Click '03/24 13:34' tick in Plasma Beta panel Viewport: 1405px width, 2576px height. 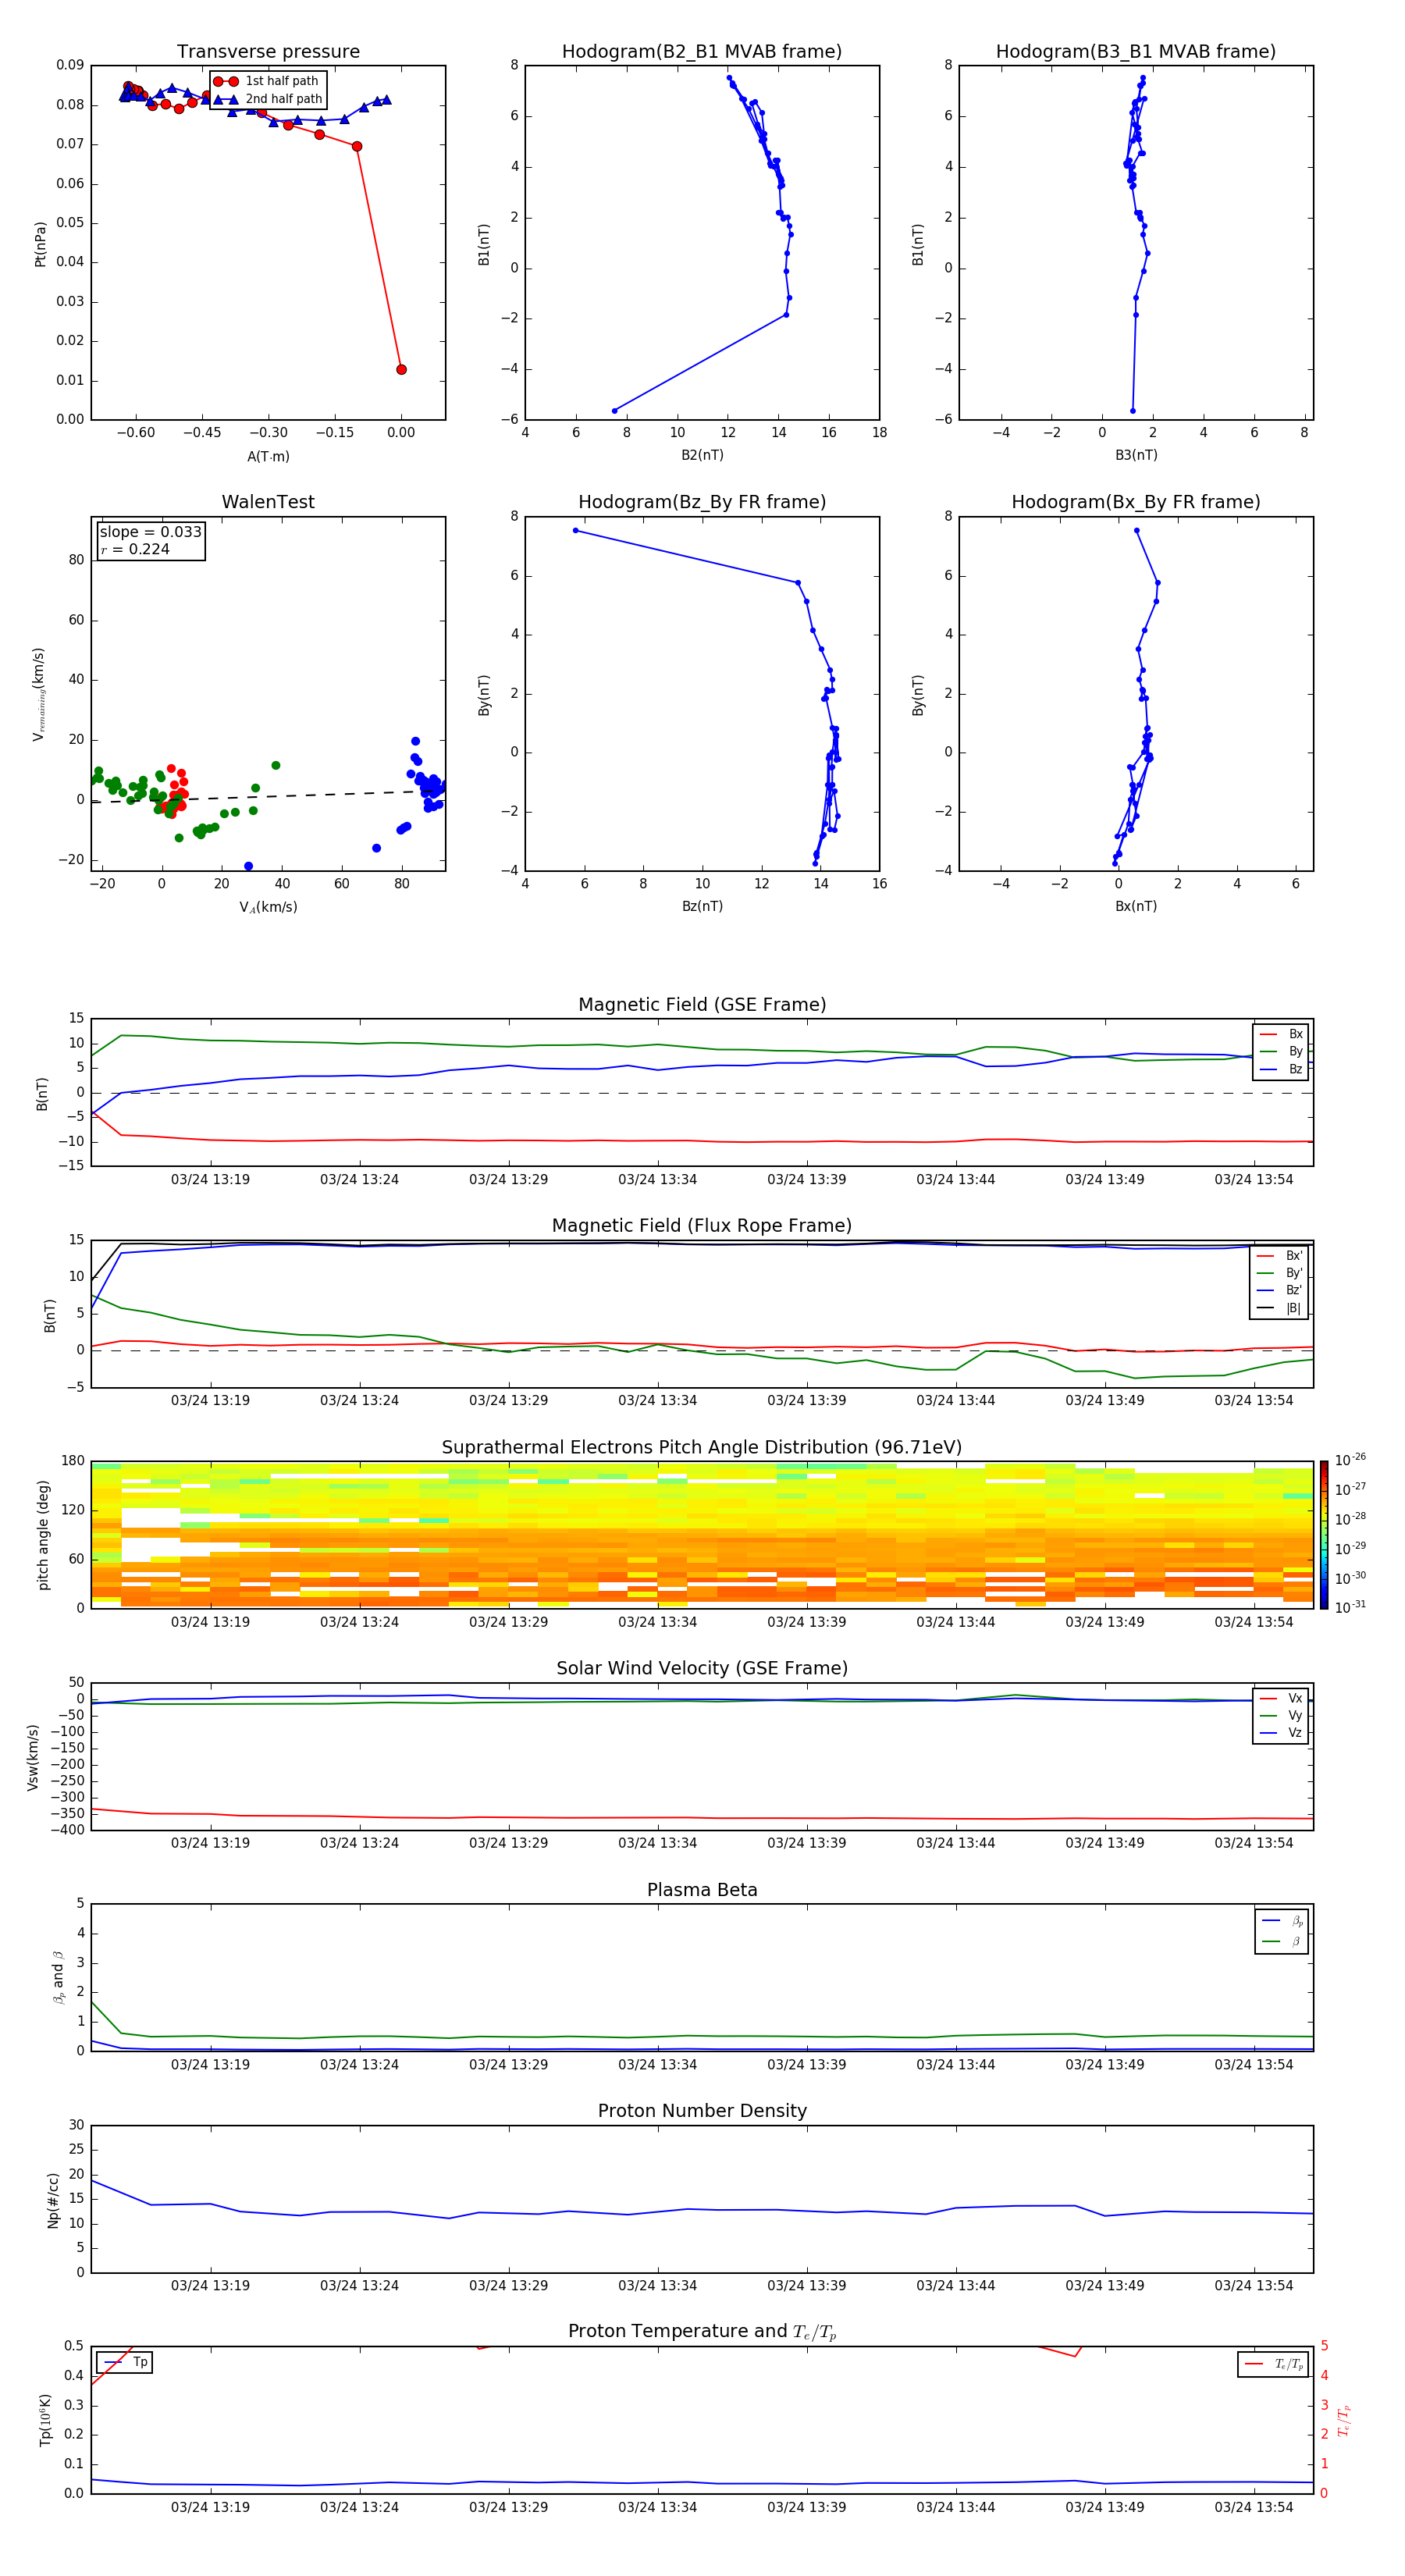pyautogui.click(x=657, y=2064)
